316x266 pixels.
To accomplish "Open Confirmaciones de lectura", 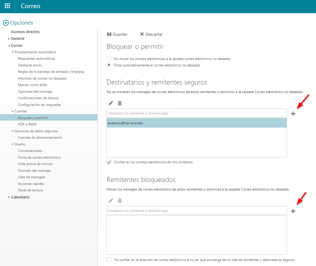I will click(x=38, y=98).
